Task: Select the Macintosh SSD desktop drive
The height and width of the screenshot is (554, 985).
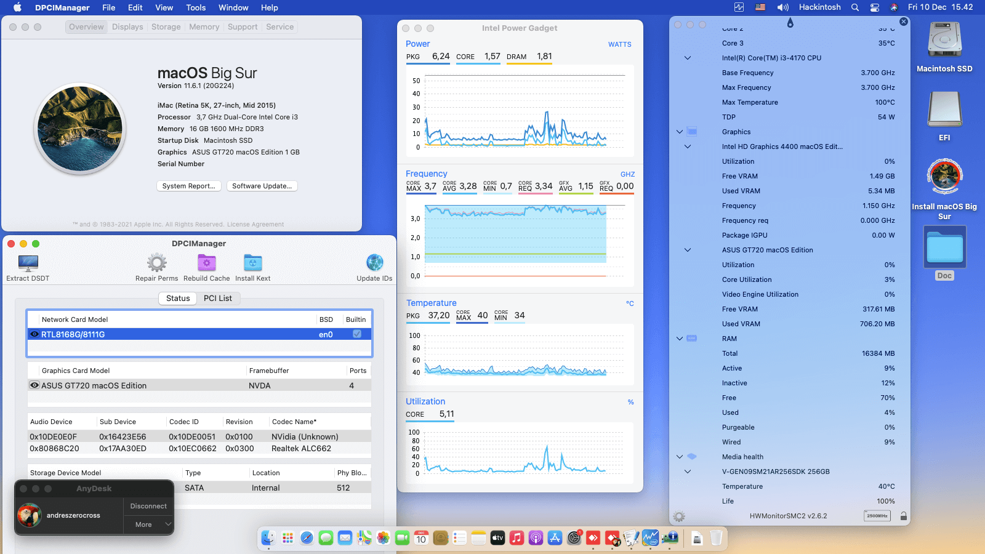Action: pos(944,48)
